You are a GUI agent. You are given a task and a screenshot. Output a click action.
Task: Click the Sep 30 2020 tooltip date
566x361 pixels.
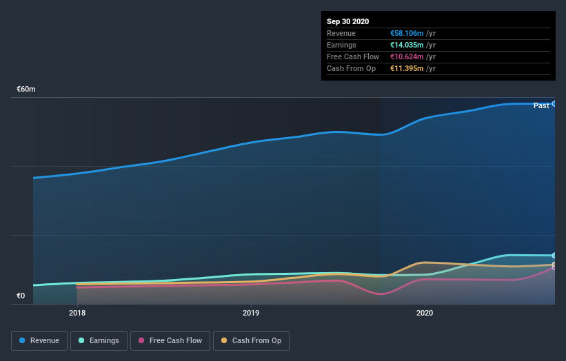[347, 21]
